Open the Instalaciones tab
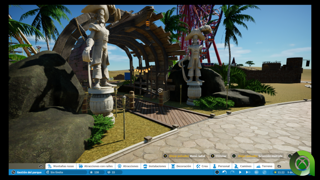This screenshot has width=320, height=180. tap(154, 166)
